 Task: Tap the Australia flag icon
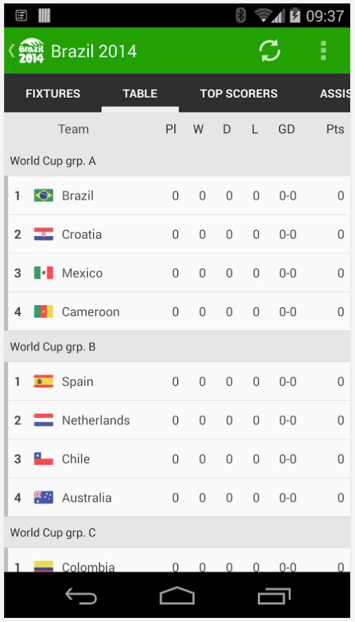pyautogui.click(x=43, y=497)
